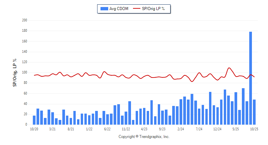Click the 3/21 x-axis label
Viewport: 268px width, 145px height.
[x=52, y=129]
